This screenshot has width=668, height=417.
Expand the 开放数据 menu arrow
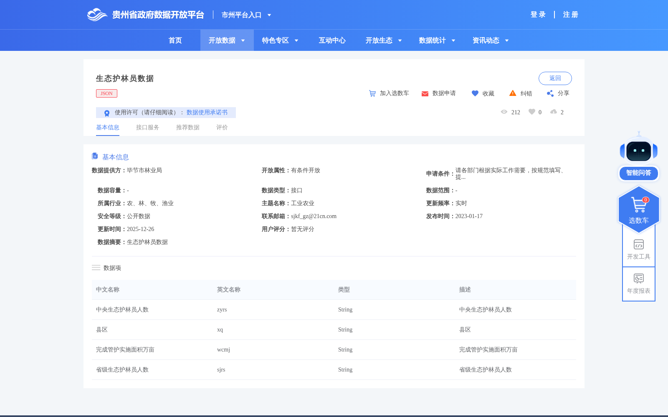(243, 41)
